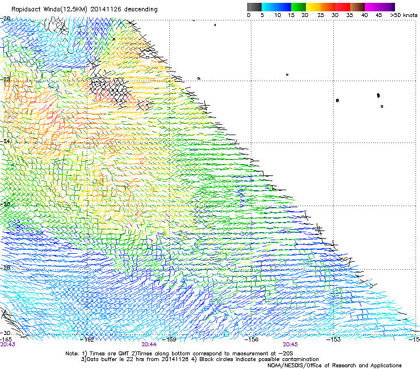Click the 'Data buffer is 22 hrs' note line
Viewport: 420px width, 369px height.
pos(200,359)
